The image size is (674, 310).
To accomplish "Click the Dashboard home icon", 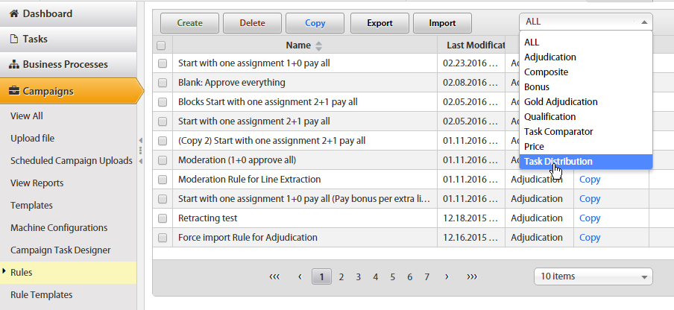I will 14,13.
